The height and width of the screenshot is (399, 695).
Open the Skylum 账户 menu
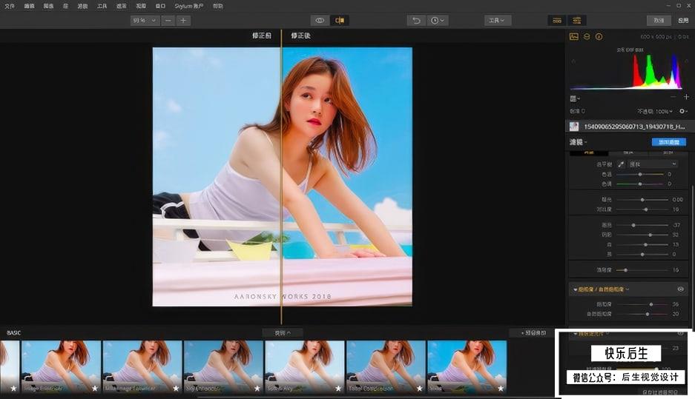(x=189, y=6)
